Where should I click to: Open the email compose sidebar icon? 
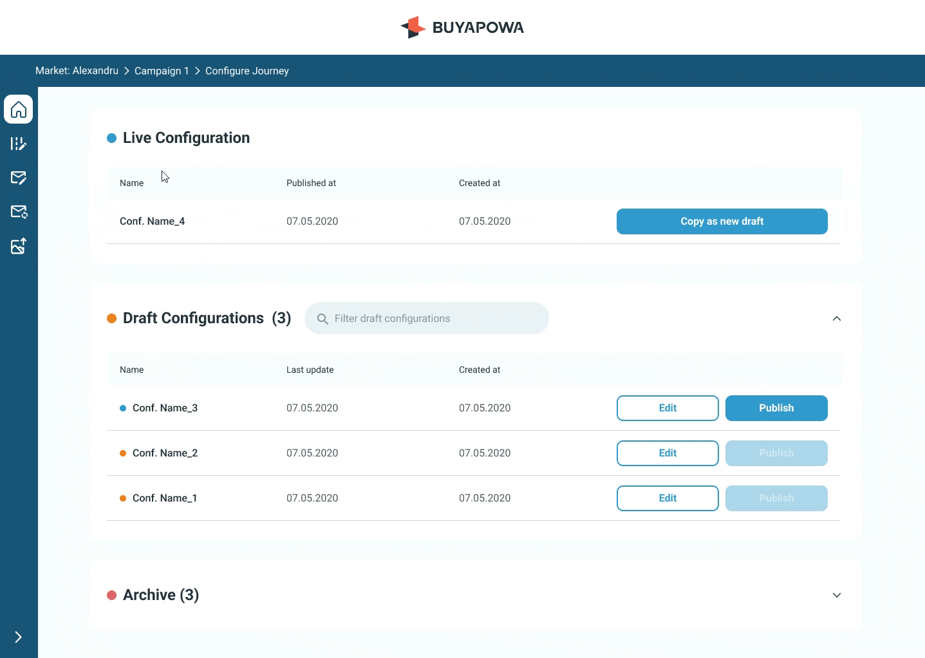pyautogui.click(x=19, y=178)
